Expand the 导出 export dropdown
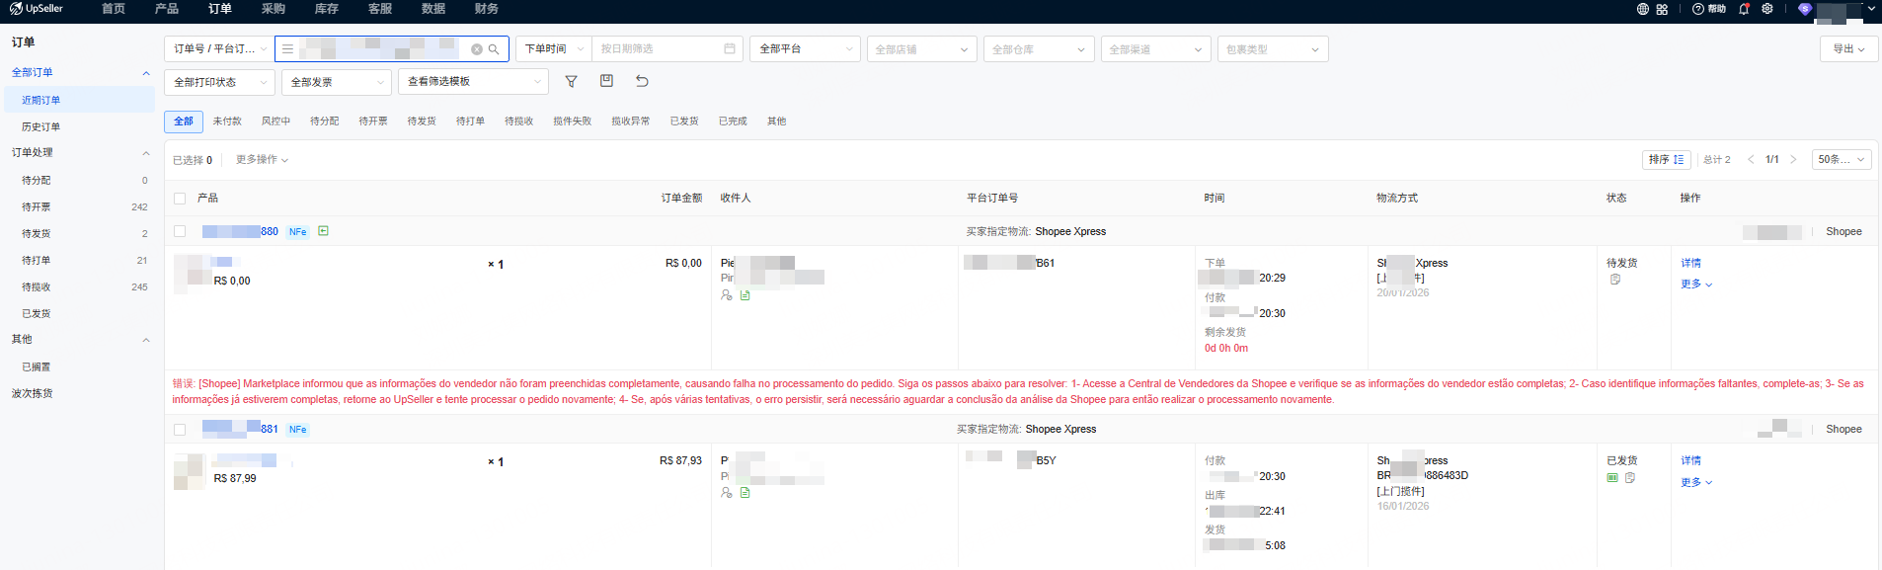This screenshot has width=1882, height=570. [1848, 49]
